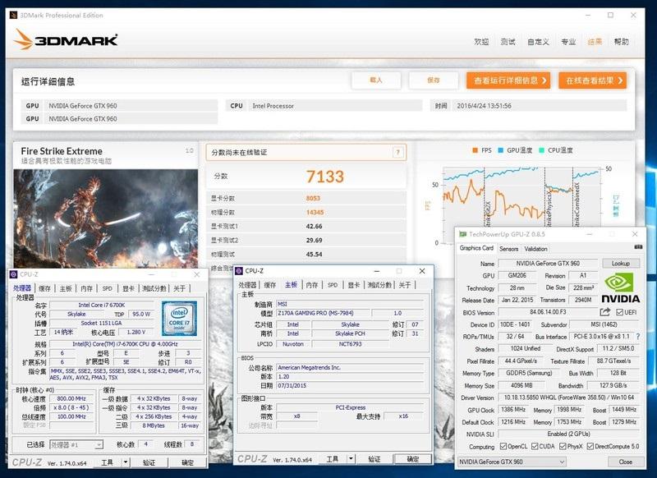
Task: Open the 结果 tab in 3DMark
Action: tap(595, 41)
